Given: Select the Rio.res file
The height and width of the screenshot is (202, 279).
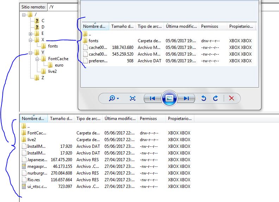Looking at the screenshot, I should point(33,180).
